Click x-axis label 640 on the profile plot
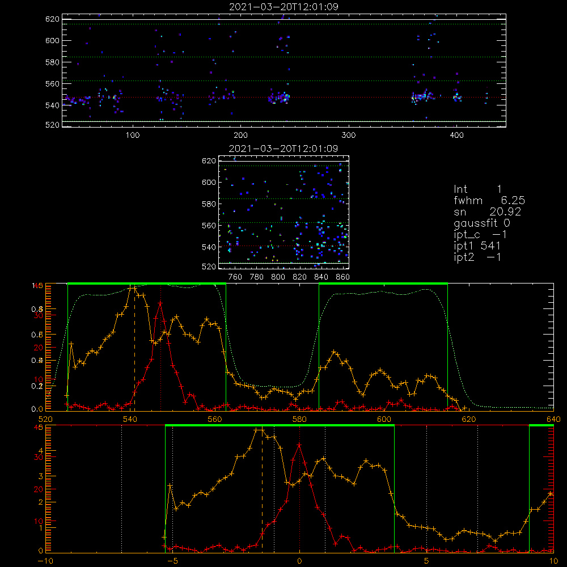This screenshot has width=567, height=567. (553, 420)
